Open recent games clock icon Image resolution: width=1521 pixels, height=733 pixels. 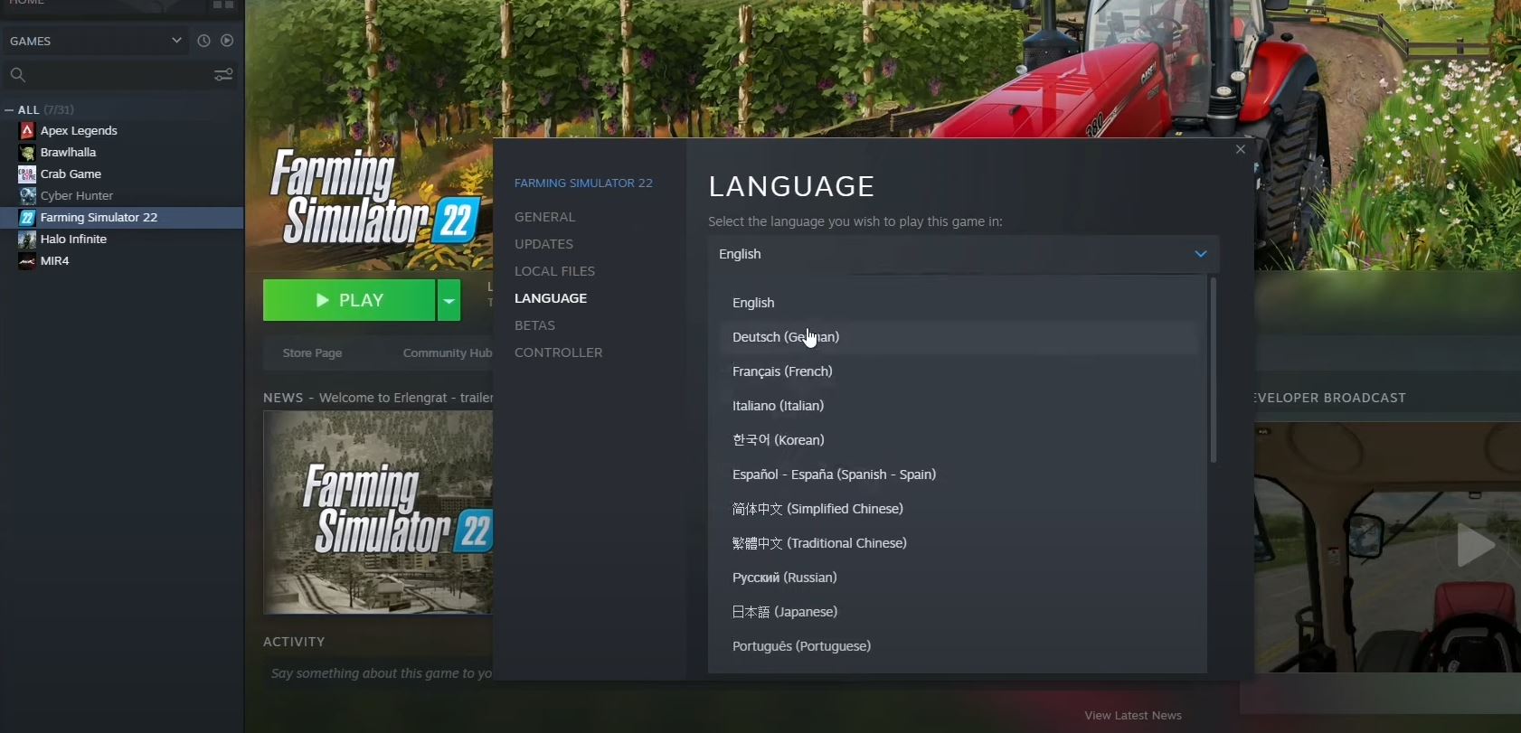203,41
